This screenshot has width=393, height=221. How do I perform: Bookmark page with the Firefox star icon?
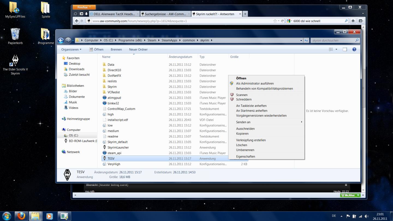(275, 21)
